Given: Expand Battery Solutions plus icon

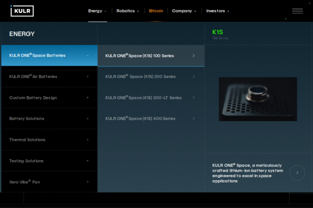Looking at the screenshot, I should (x=88, y=119).
